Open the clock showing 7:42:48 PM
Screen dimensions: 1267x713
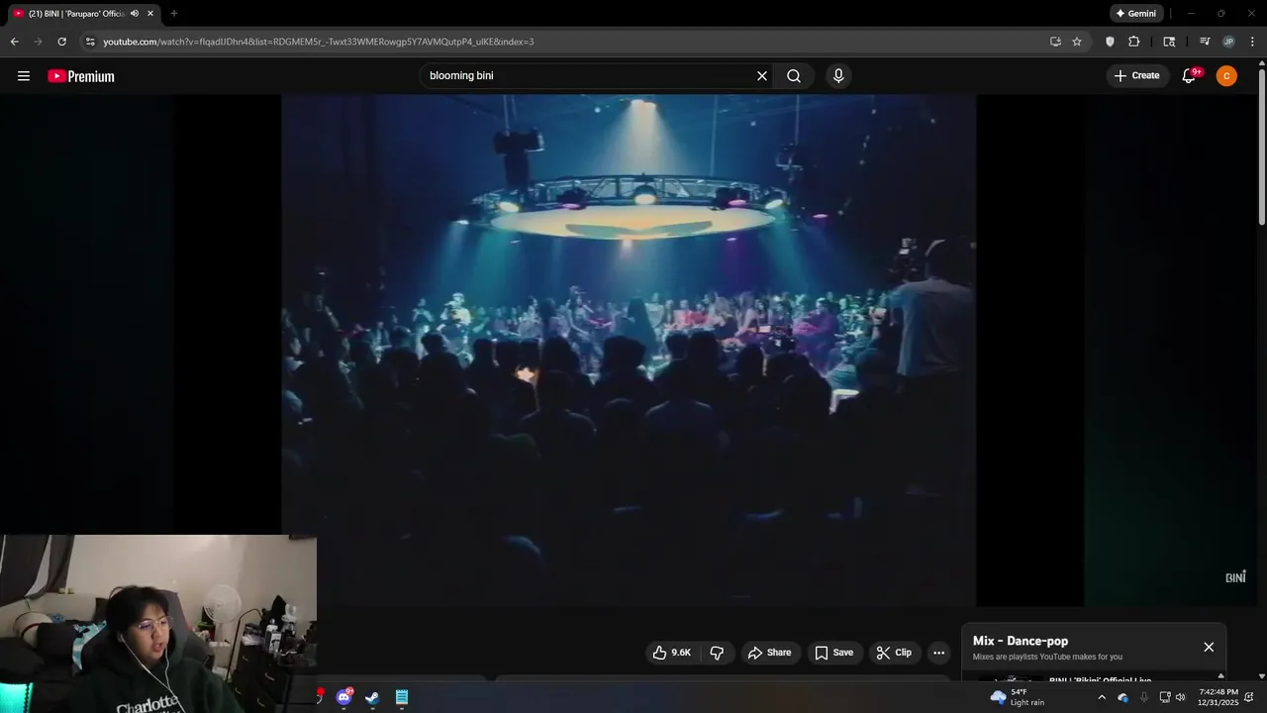point(1218,697)
